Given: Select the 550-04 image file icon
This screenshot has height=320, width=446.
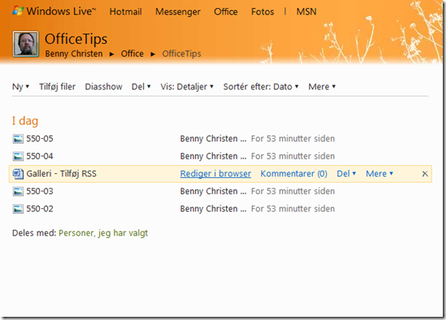Looking at the screenshot, I should click(18, 156).
